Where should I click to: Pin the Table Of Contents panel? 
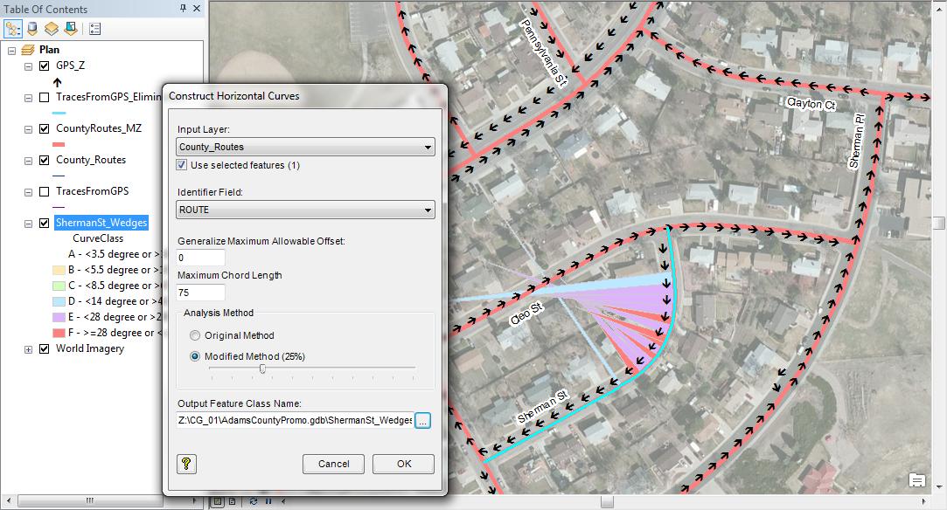pos(183,9)
